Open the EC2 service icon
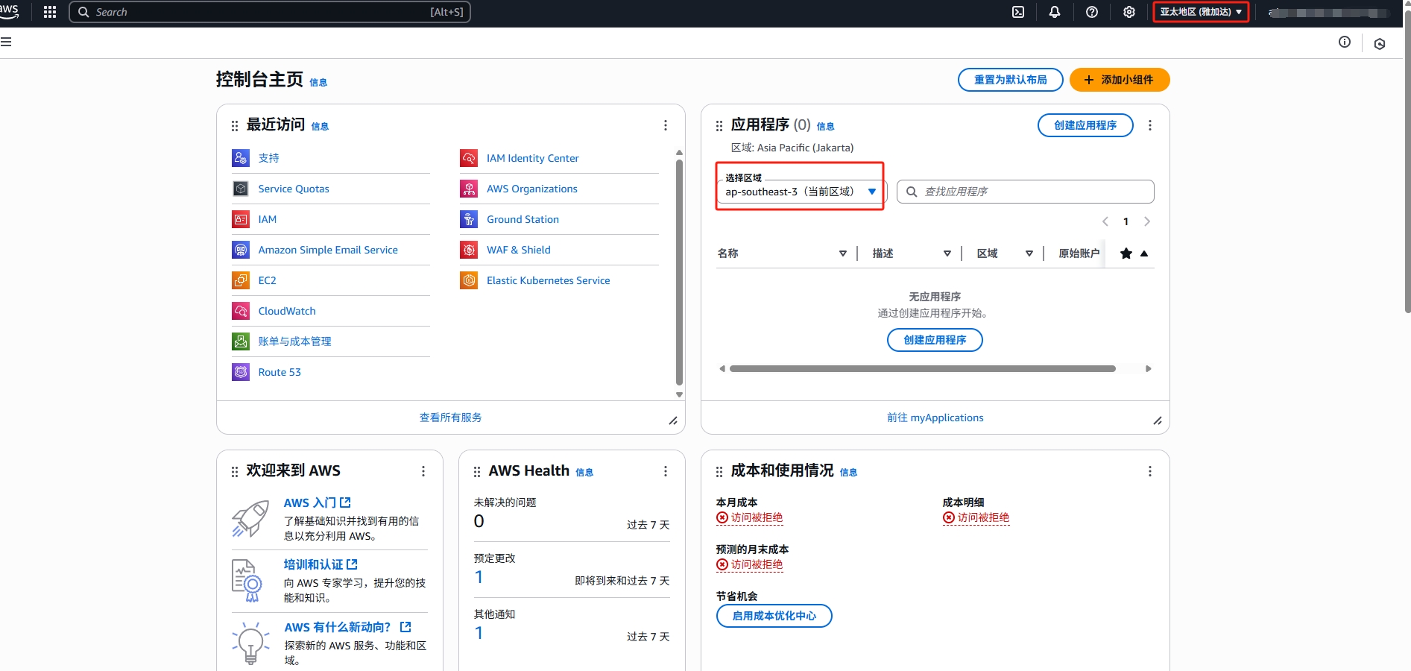This screenshot has height=671, width=1411. [241, 280]
